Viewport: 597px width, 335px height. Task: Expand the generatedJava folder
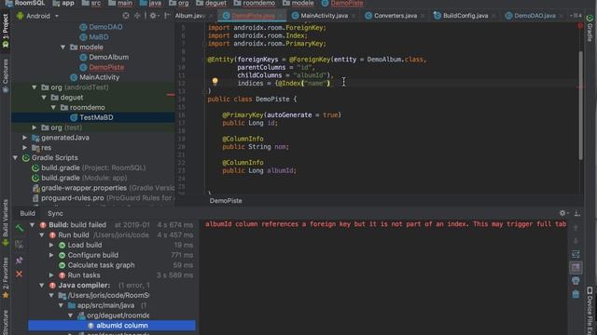click(25, 138)
